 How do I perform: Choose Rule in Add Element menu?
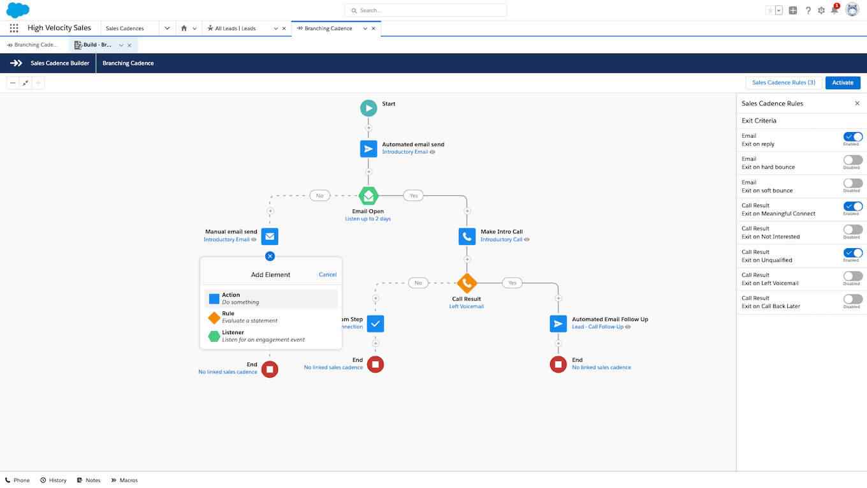(271, 317)
